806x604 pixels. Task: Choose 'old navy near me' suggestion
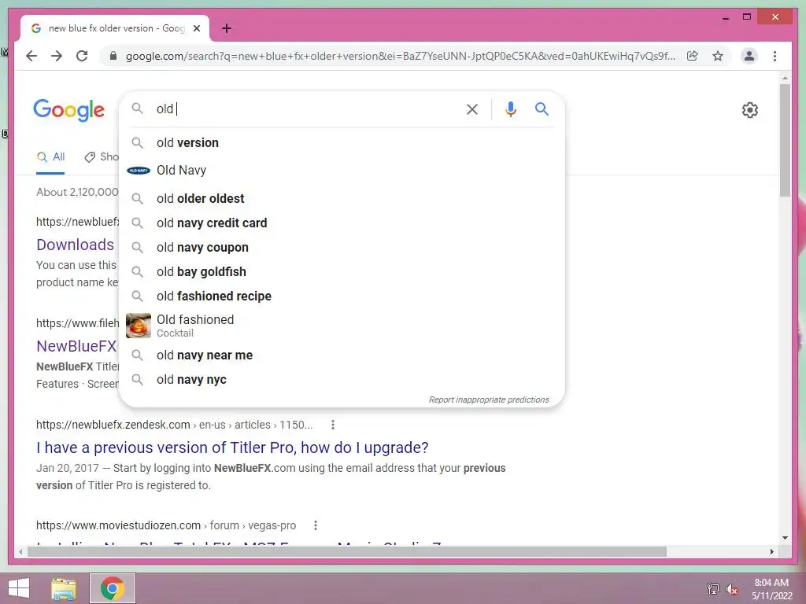tap(342, 355)
